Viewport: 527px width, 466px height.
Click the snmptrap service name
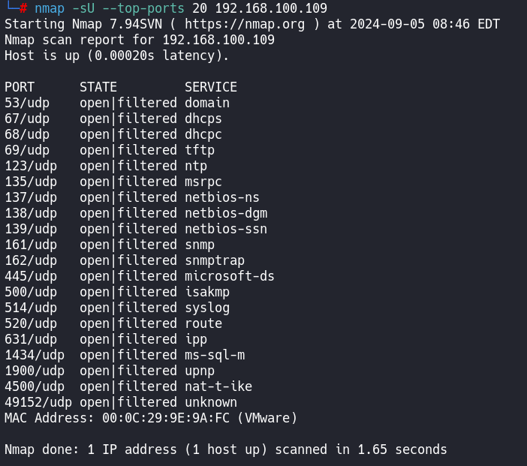click(215, 260)
